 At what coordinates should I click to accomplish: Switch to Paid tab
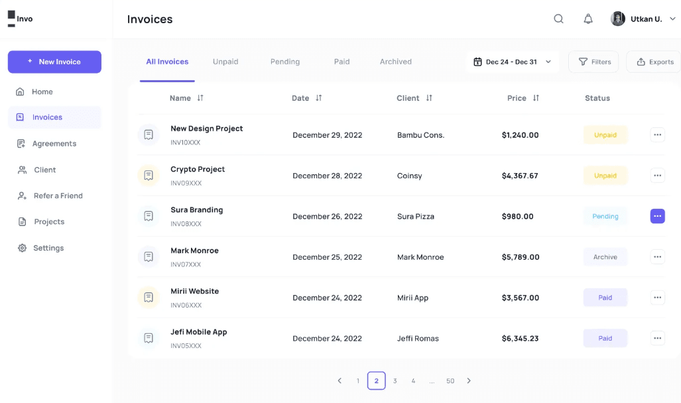pyautogui.click(x=341, y=62)
